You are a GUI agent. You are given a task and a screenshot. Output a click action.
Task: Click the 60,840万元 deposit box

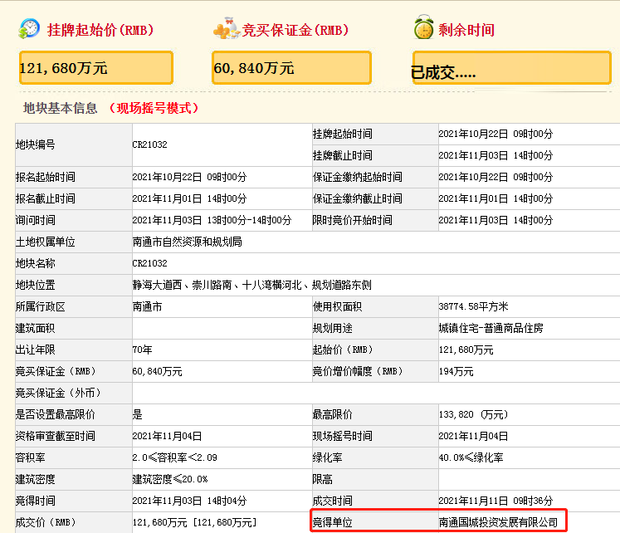(x=291, y=67)
